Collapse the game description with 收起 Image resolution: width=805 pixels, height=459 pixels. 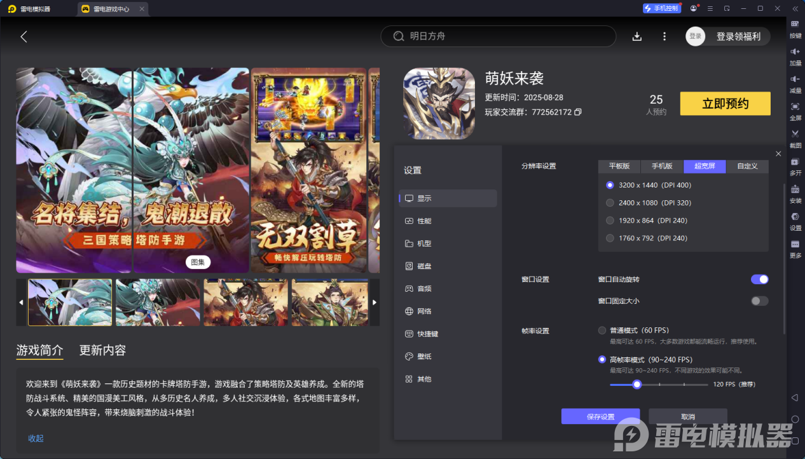point(36,439)
